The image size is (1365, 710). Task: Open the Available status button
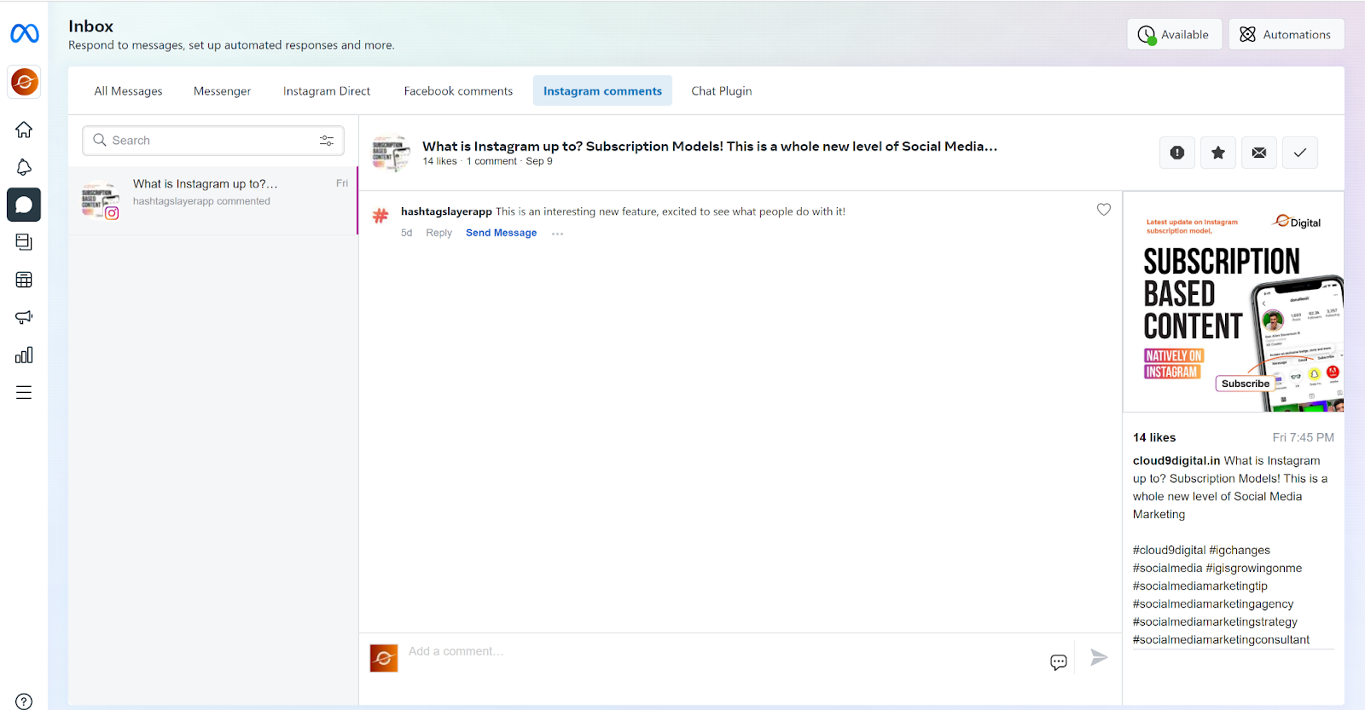pos(1174,34)
